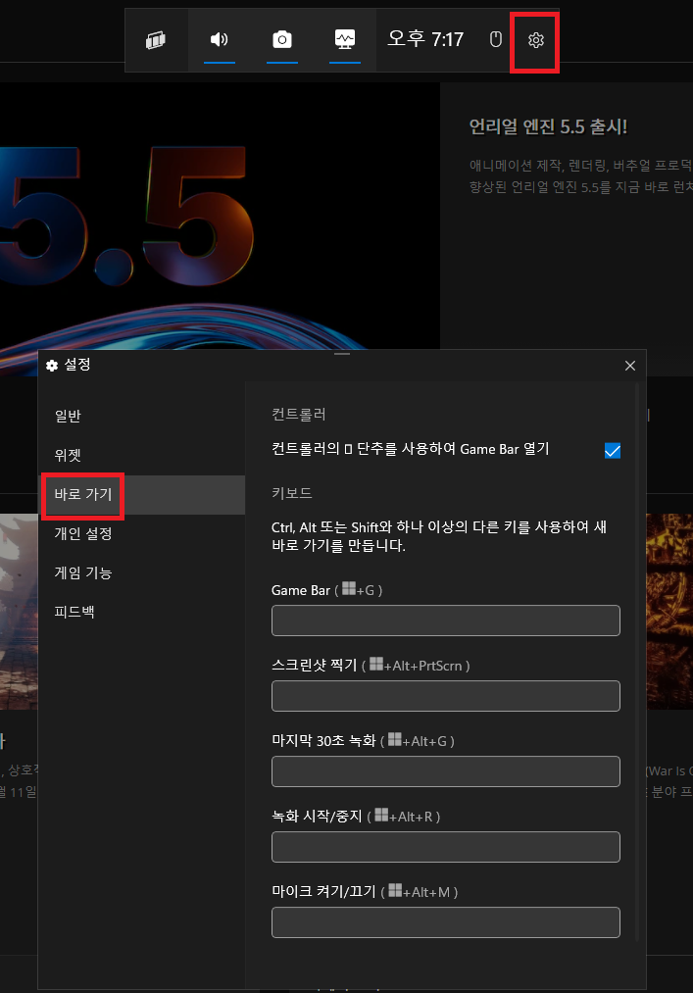Click the mouse click-through icon
The width and height of the screenshot is (693, 993).
click(x=496, y=40)
